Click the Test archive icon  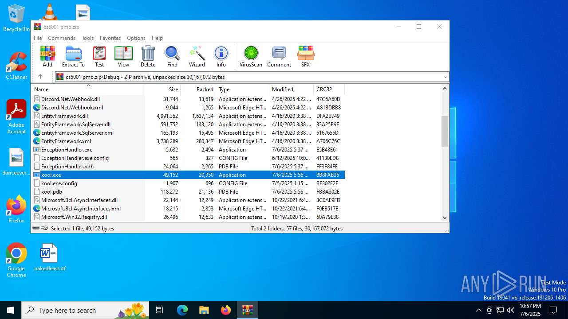tap(99, 56)
